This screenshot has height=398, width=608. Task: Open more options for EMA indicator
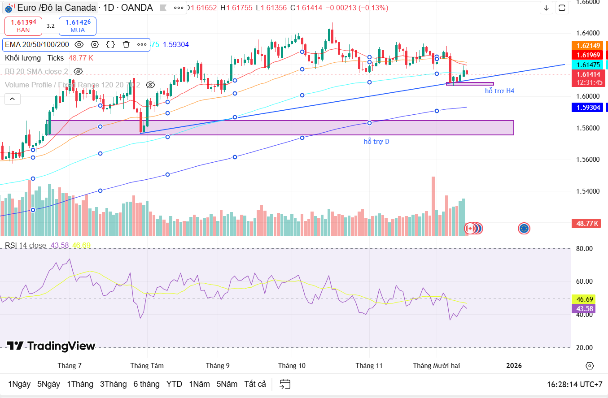[x=142, y=44]
